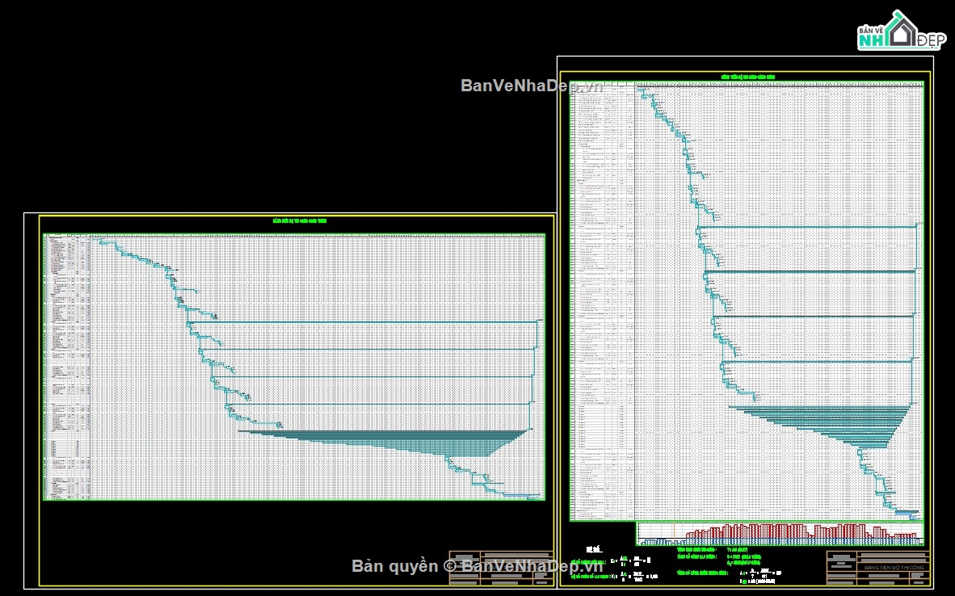
Task: Click the K1 coefficient formula in white text
Action: click(x=629, y=560)
